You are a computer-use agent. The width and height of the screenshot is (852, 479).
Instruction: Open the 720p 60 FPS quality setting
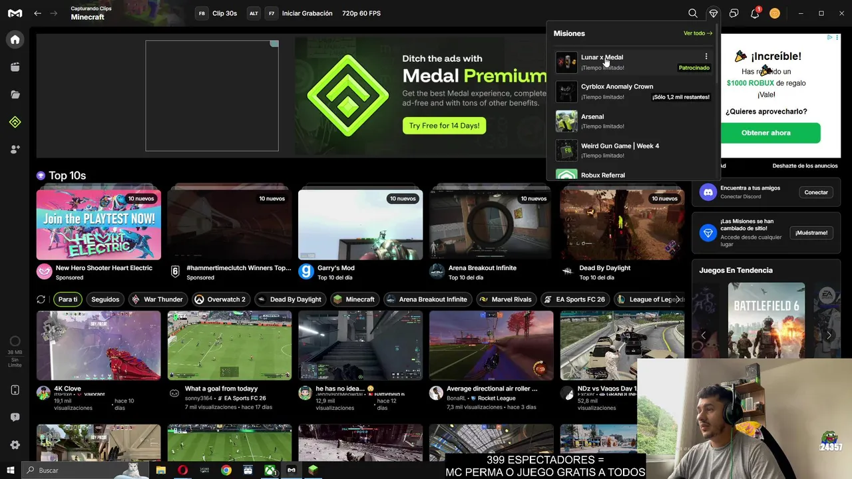361,13
